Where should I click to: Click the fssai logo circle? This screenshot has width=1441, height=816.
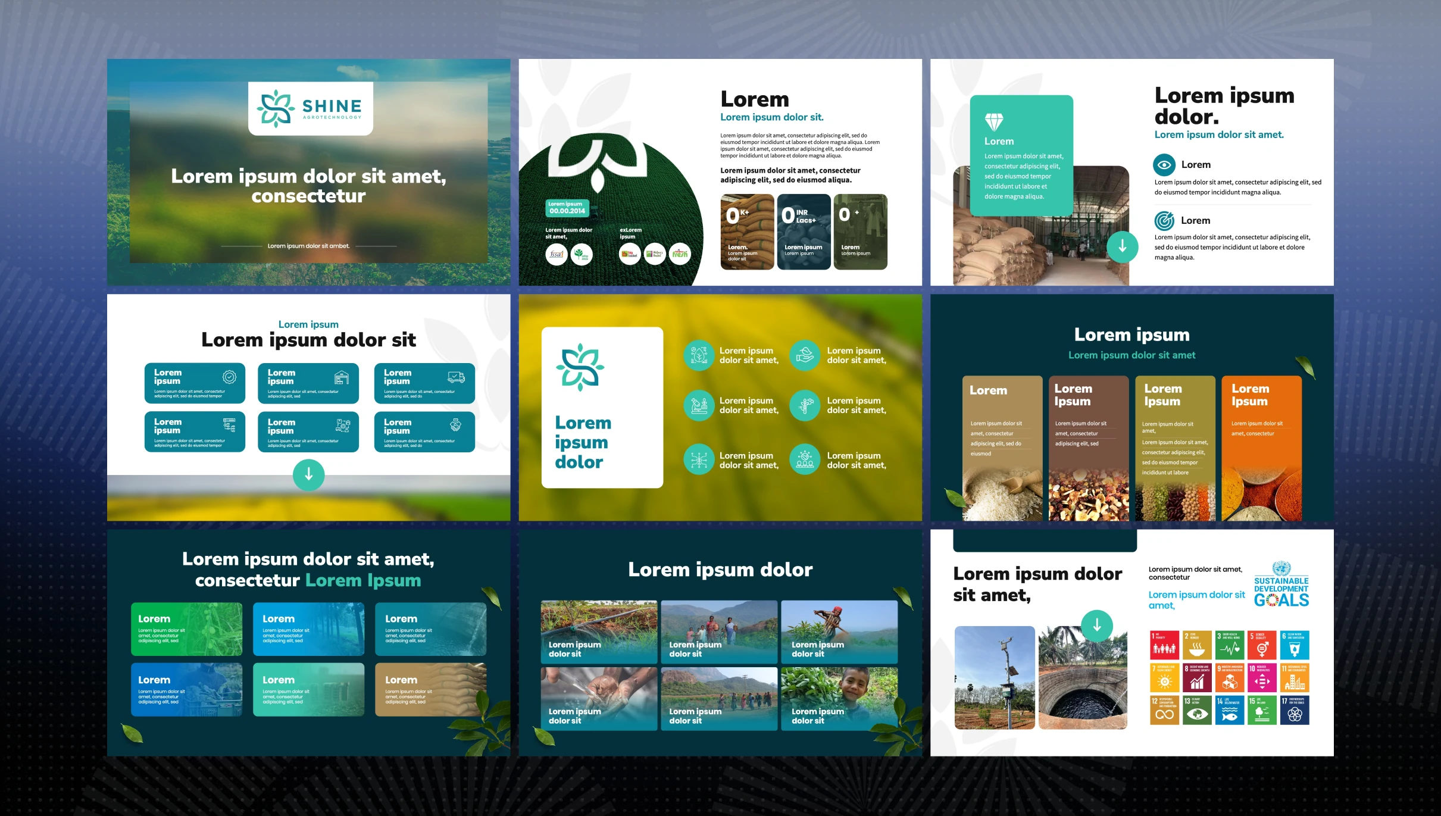pos(556,254)
